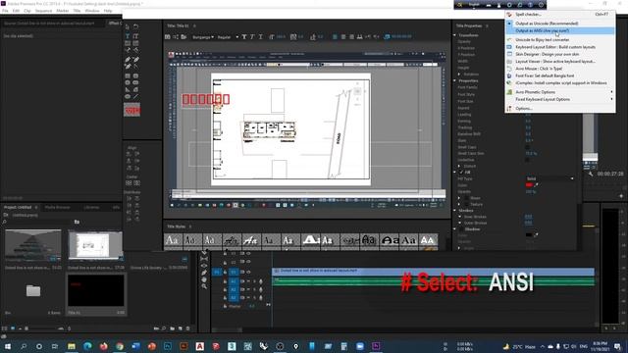The width and height of the screenshot is (628, 353).
Task: Open Skin Designer menu entry
Action: [560, 55]
